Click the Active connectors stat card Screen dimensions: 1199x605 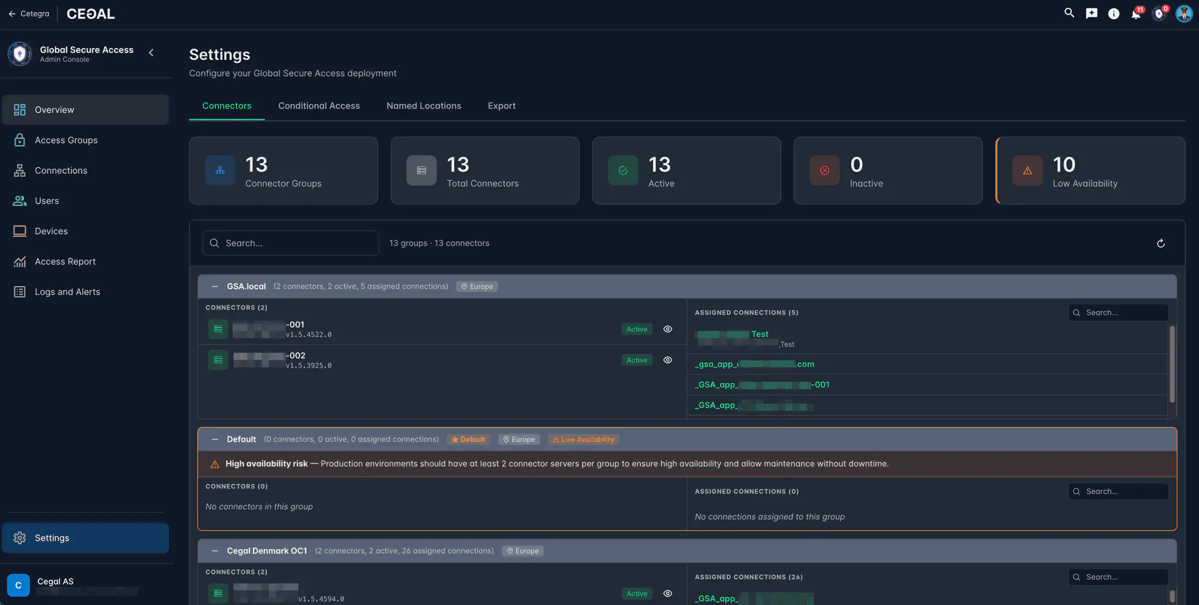pos(686,170)
